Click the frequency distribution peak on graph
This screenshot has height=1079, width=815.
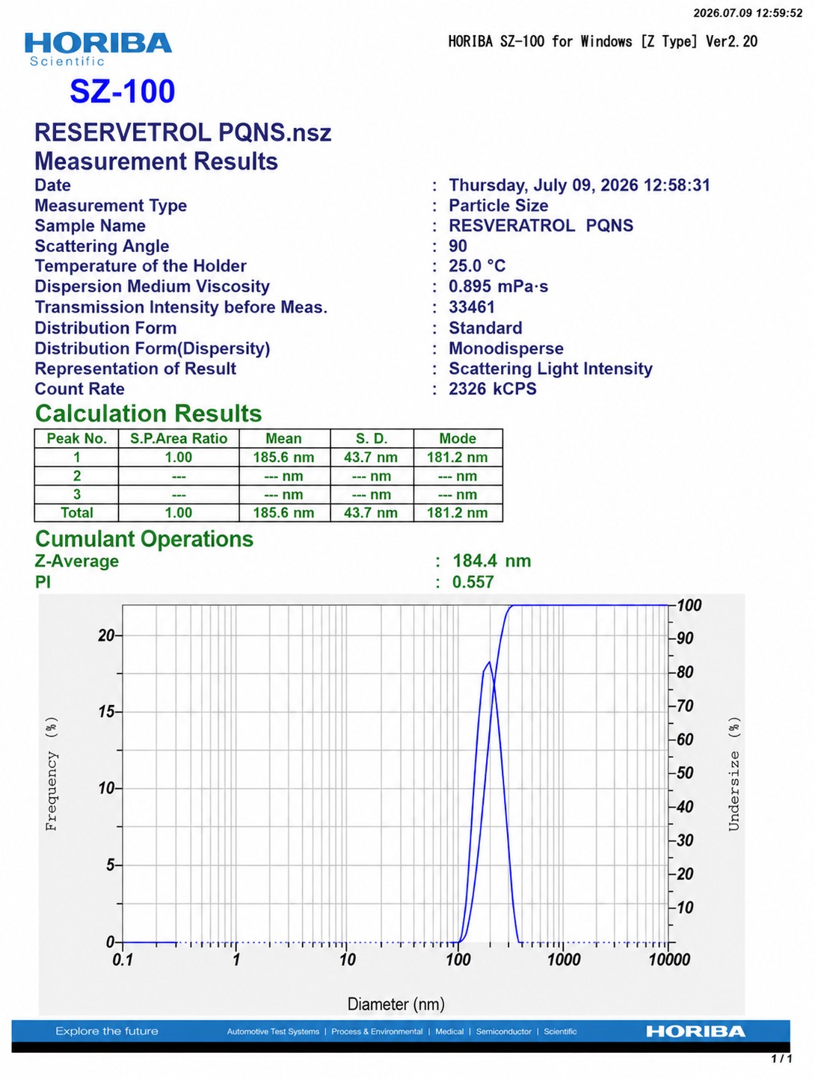tap(489, 663)
